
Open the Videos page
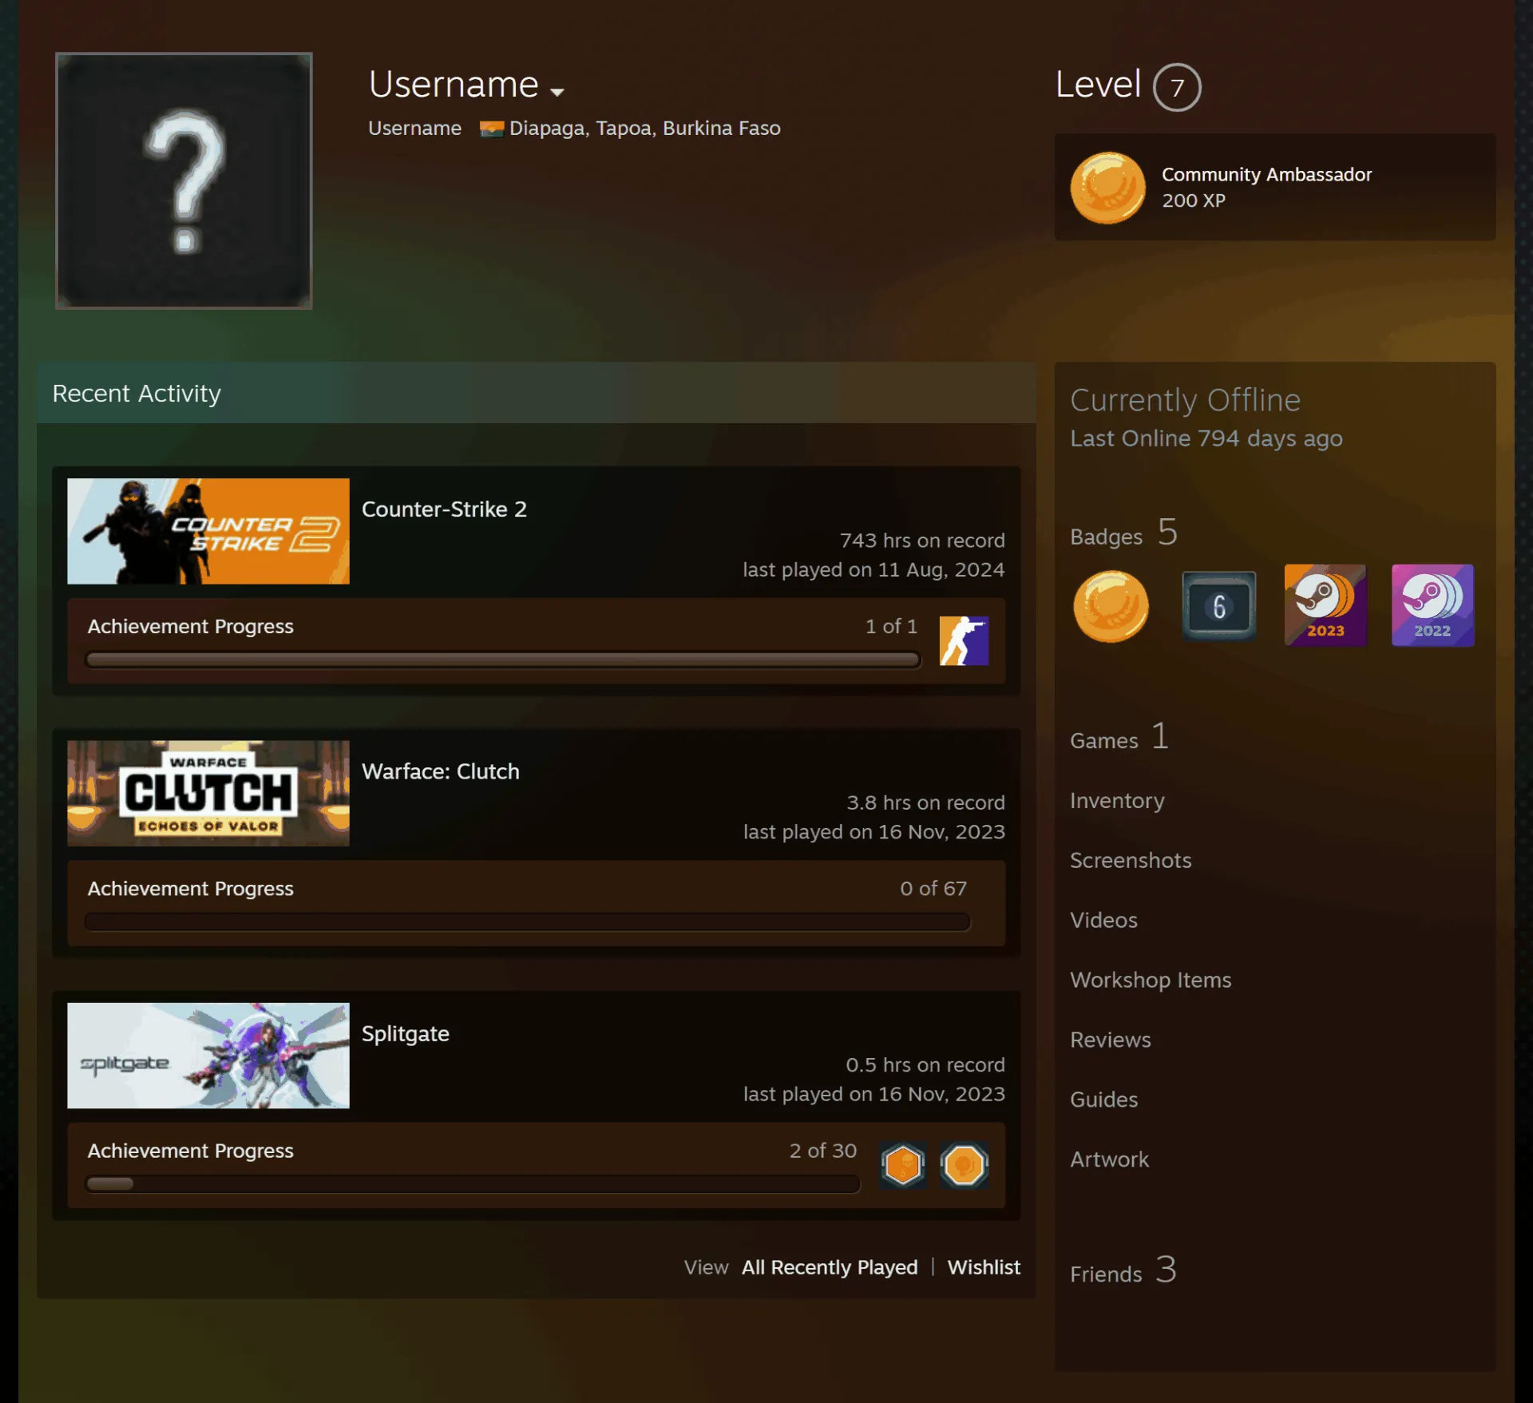pos(1103,920)
